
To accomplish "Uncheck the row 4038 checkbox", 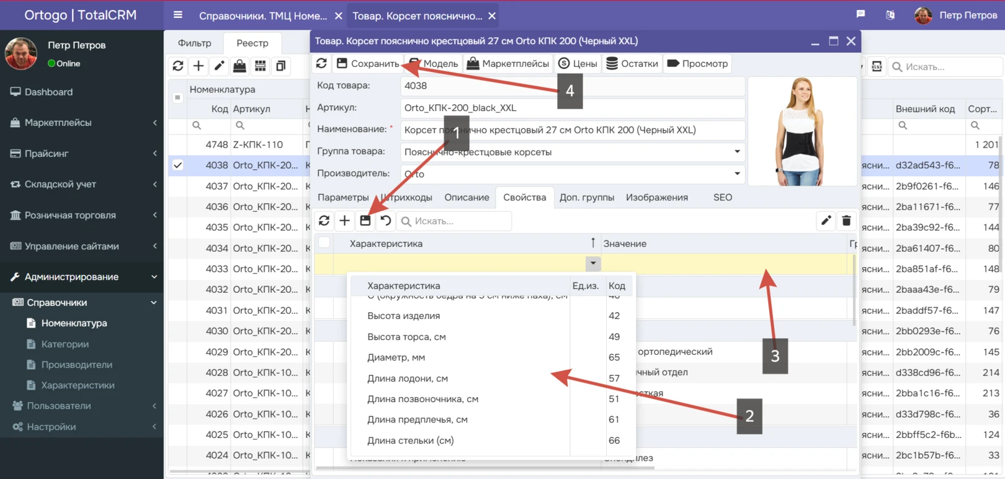I will pos(178,165).
